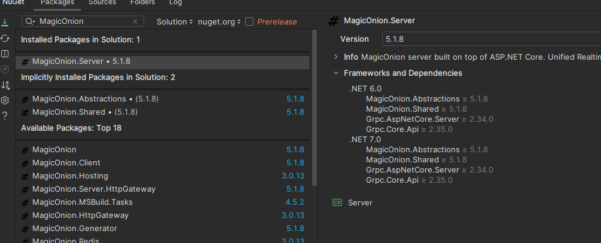Click the green install/upgrade packages icon
This screenshot has height=243, width=601.
[x=5, y=22]
